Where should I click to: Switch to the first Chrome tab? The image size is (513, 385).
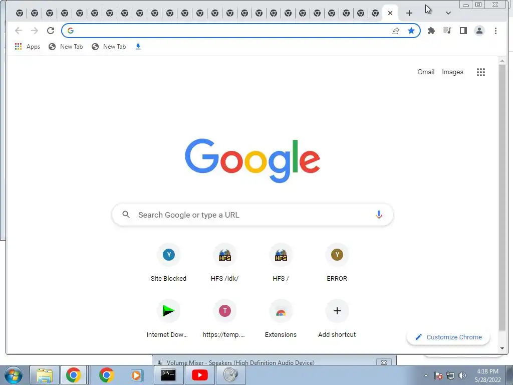point(20,13)
